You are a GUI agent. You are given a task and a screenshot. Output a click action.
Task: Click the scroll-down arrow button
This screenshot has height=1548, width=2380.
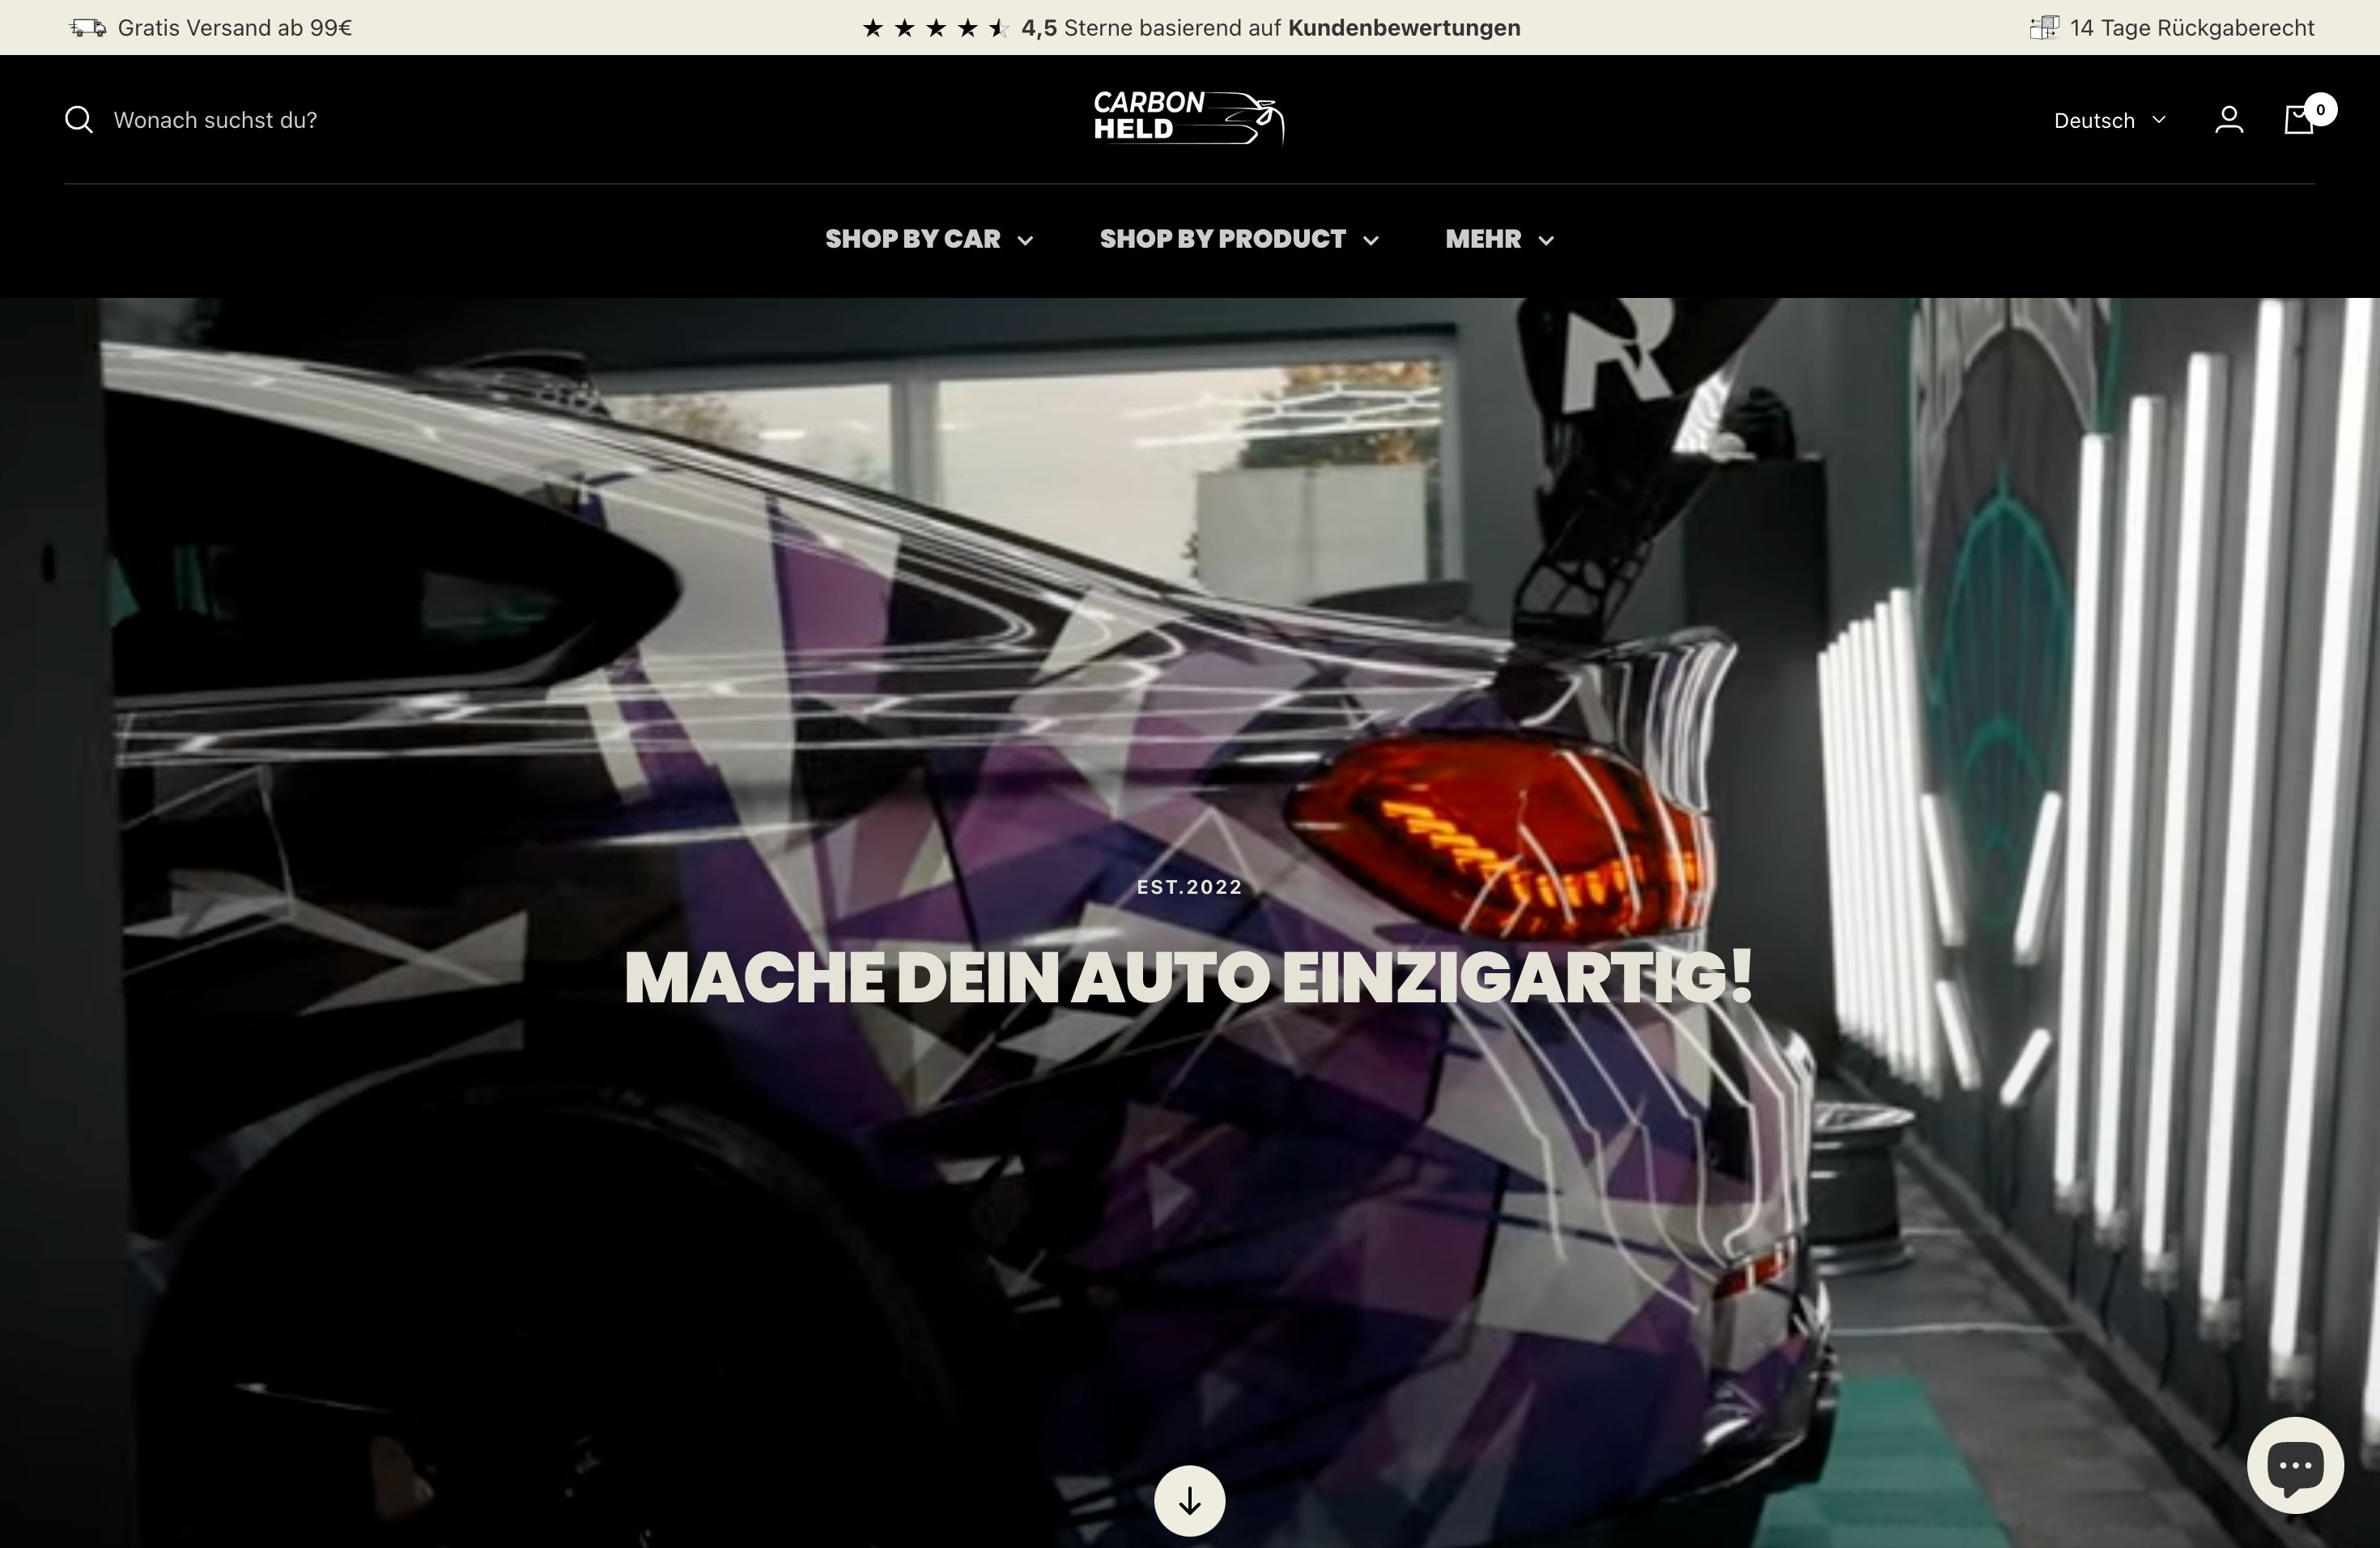(x=1189, y=1500)
